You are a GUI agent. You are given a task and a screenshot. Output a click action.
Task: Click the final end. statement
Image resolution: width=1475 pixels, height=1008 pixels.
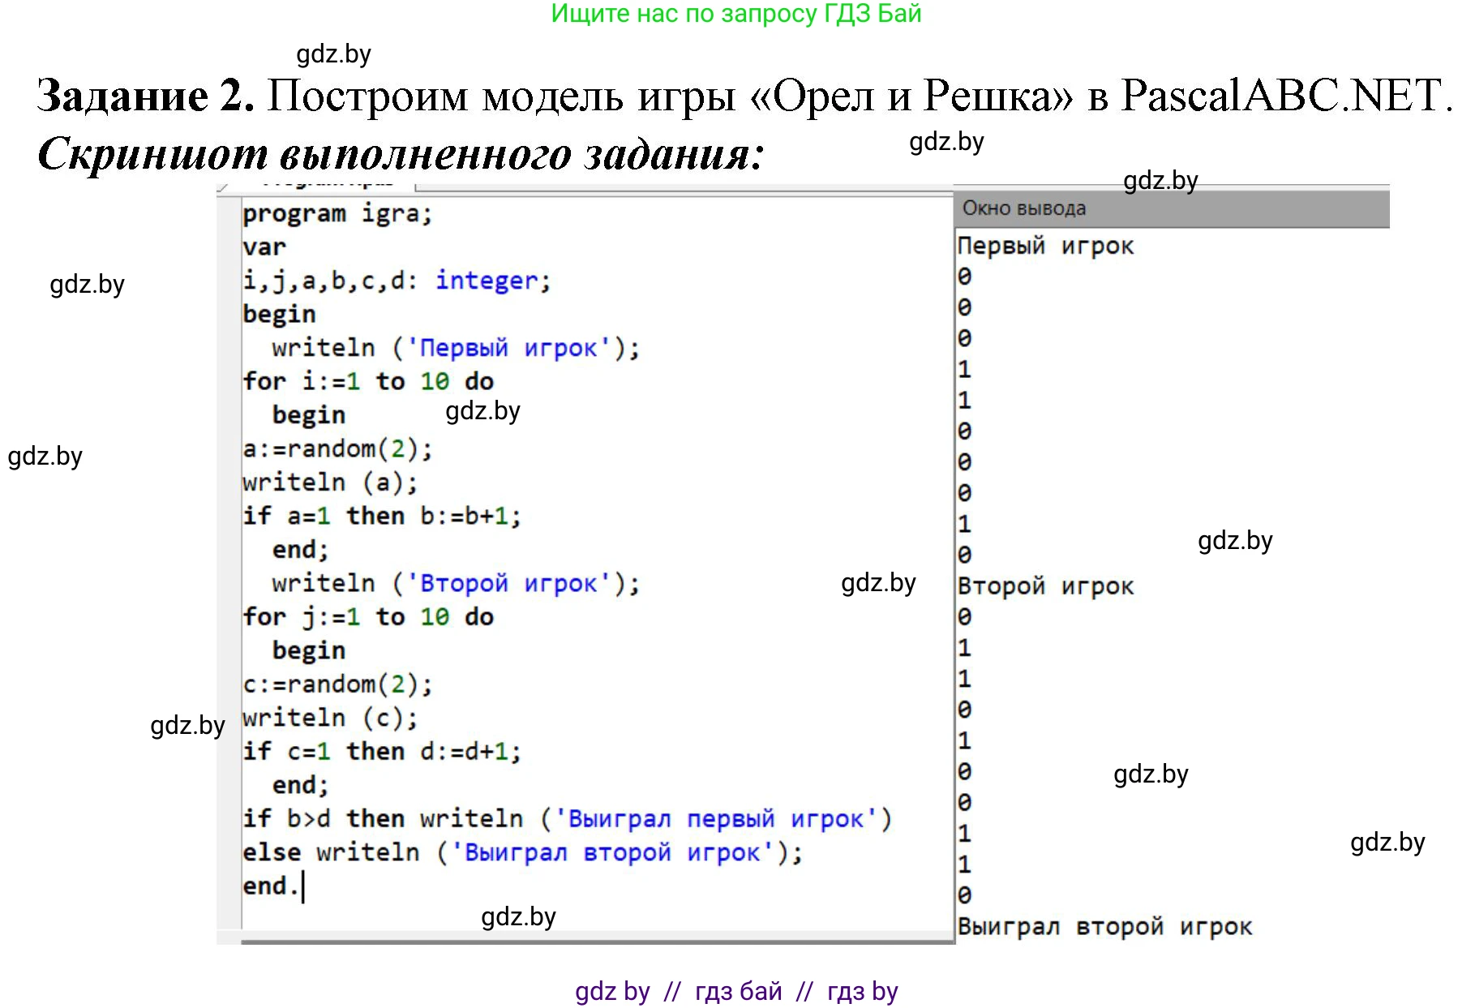(269, 886)
